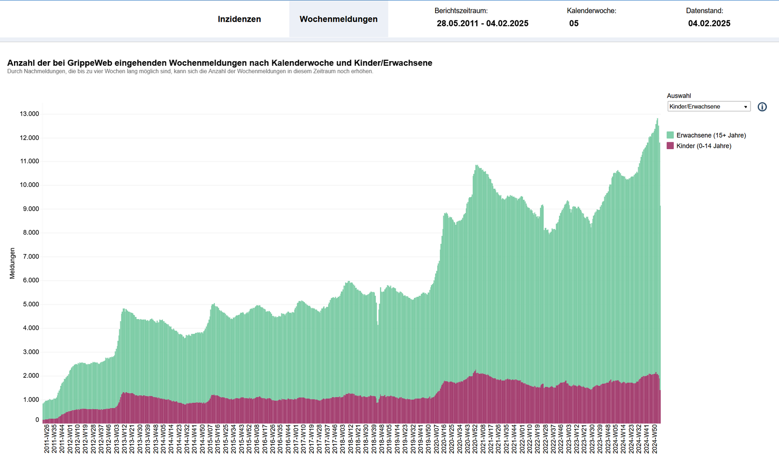Image resolution: width=779 pixels, height=461 pixels.
Task: Click the magenta Kinder legend swatch
Action: coord(670,146)
